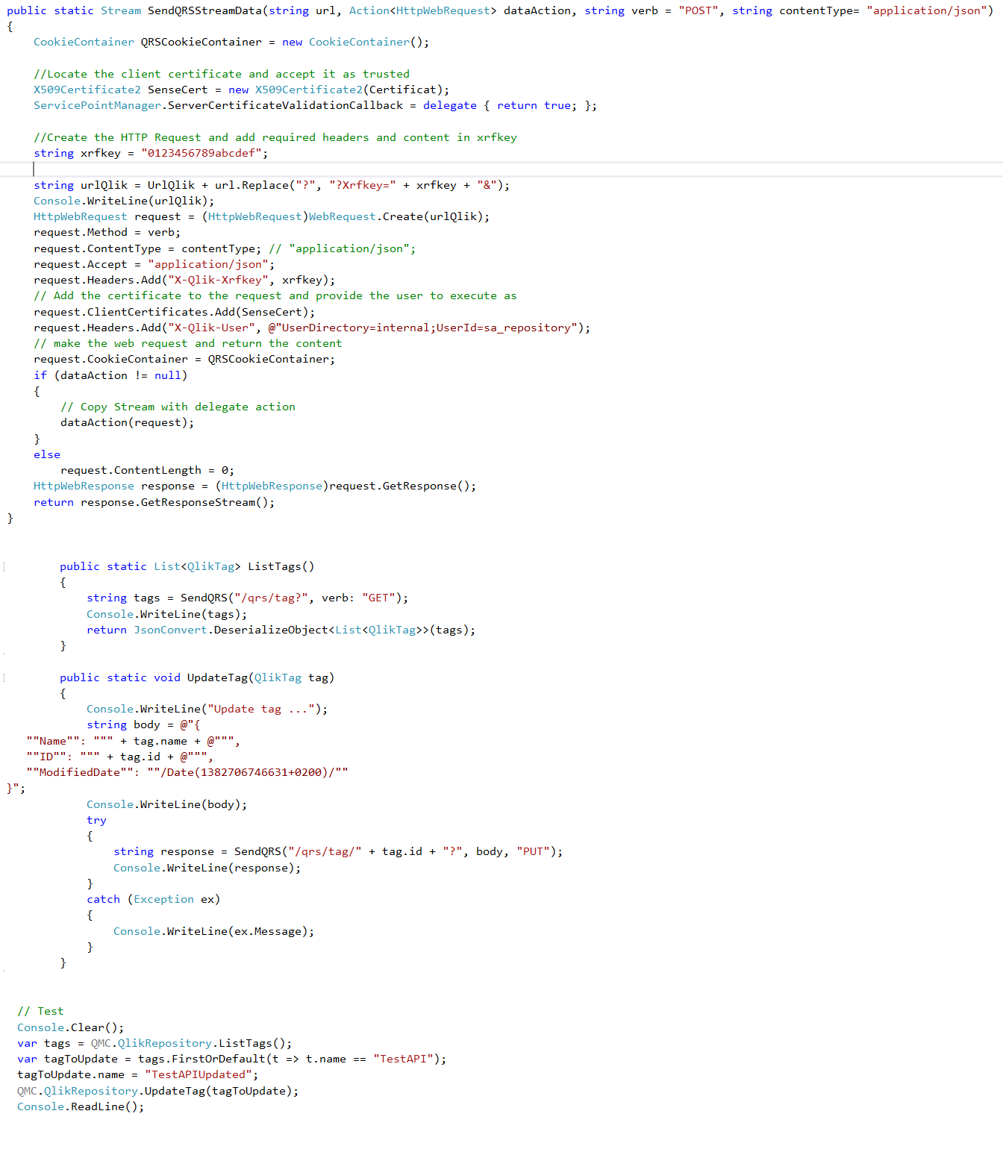The width and height of the screenshot is (1003, 1149).
Task: Click the catch Exception block keyword
Action: click(x=103, y=899)
